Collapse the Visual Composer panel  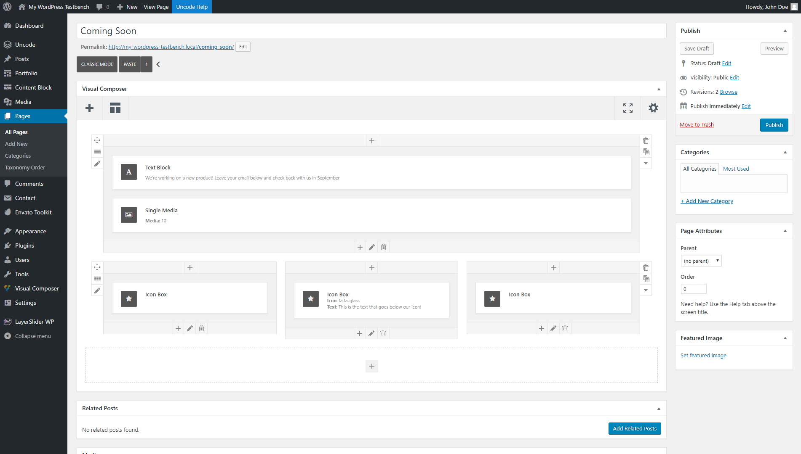[x=659, y=89]
